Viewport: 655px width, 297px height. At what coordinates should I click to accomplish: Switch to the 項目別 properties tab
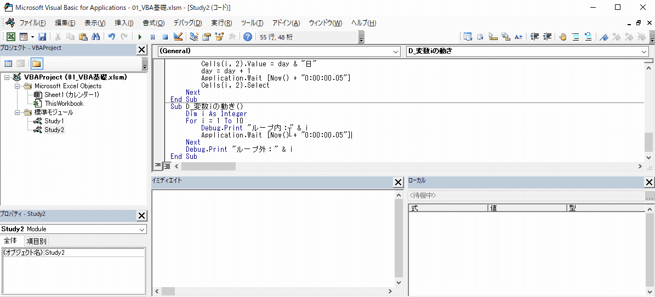(x=36, y=241)
